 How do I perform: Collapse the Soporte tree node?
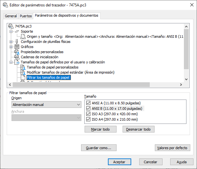pyautogui.click(x=11, y=31)
